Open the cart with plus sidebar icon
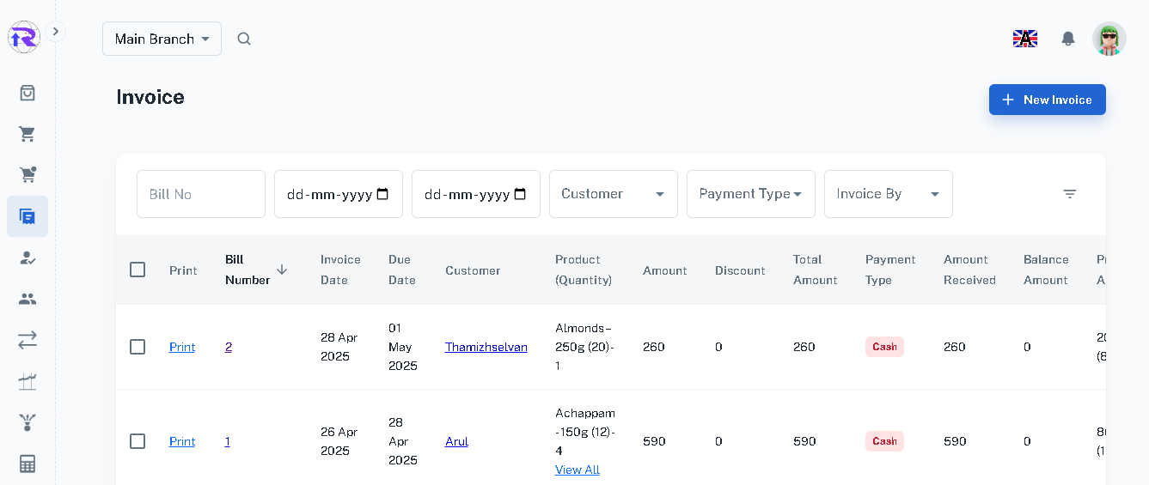The image size is (1149, 485). tap(28, 175)
